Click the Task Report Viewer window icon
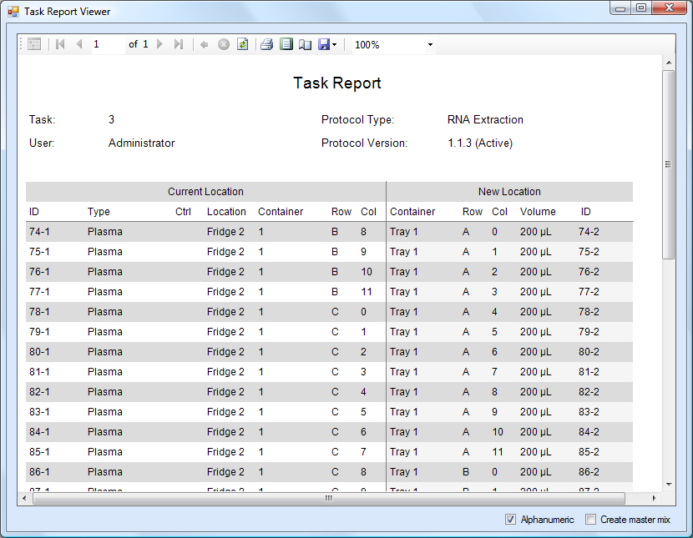The height and width of the screenshot is (538, 693). (x=13, y=12)
